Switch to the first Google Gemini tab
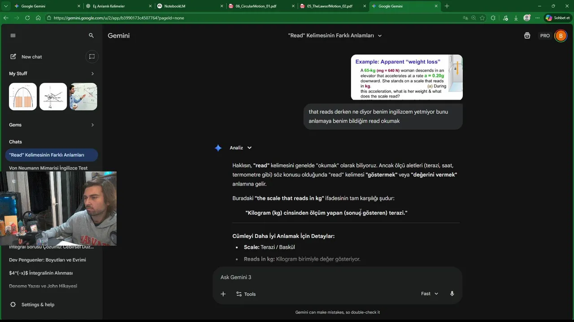Image resolution: width=574 pixels, height=322 pixels. tap(47, 6)
